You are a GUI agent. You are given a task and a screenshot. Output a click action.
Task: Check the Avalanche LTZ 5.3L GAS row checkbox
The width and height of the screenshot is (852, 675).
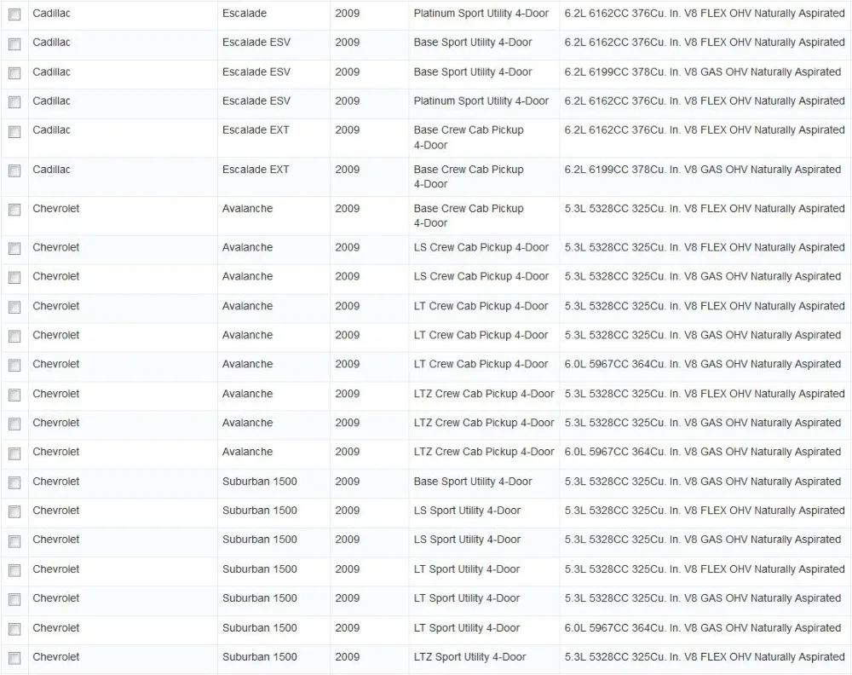[14, 424]
